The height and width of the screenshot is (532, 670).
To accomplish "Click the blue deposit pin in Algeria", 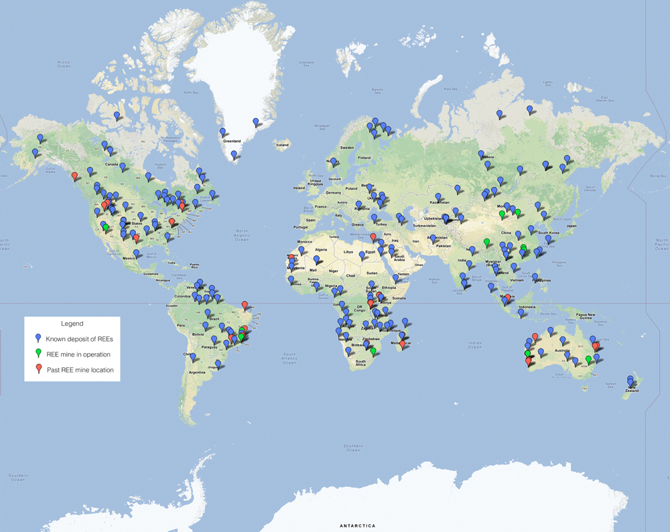I will click(x=316, y=260).
